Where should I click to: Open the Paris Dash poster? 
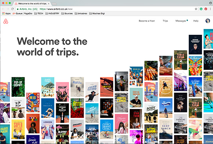coord(5,134)
